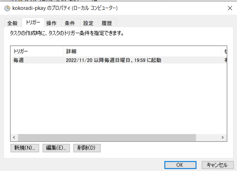
Task: Switch to the 全般 tab
Action: (x=13, y=23)
